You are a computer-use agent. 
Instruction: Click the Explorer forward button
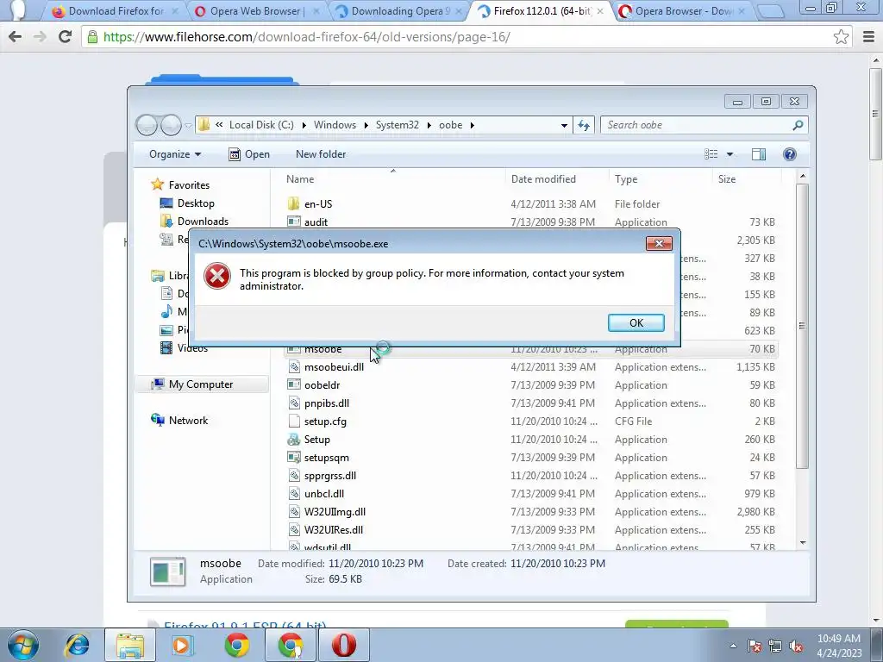[x=171, y=125]
